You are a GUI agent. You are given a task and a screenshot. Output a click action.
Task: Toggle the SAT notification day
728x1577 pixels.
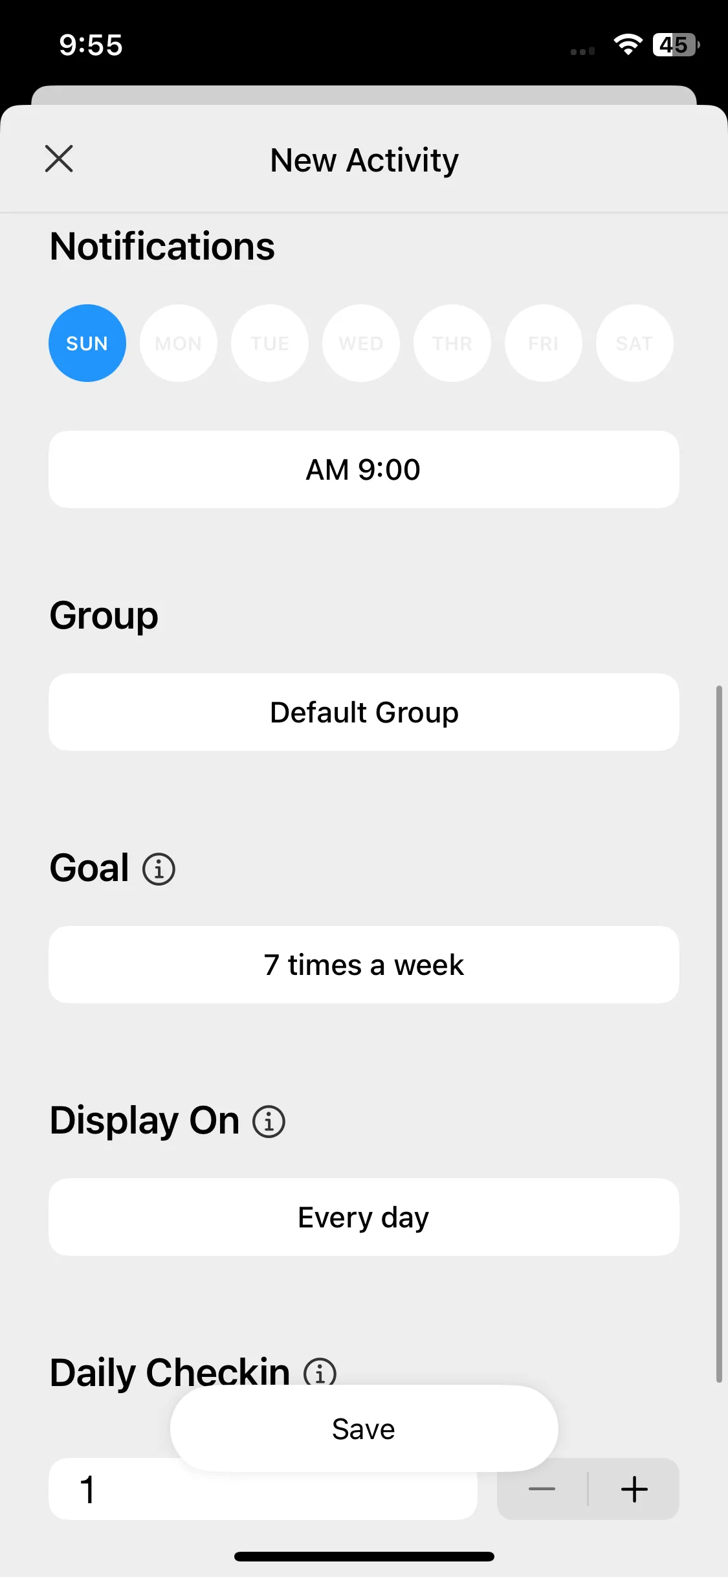click(x=635, y=343)
